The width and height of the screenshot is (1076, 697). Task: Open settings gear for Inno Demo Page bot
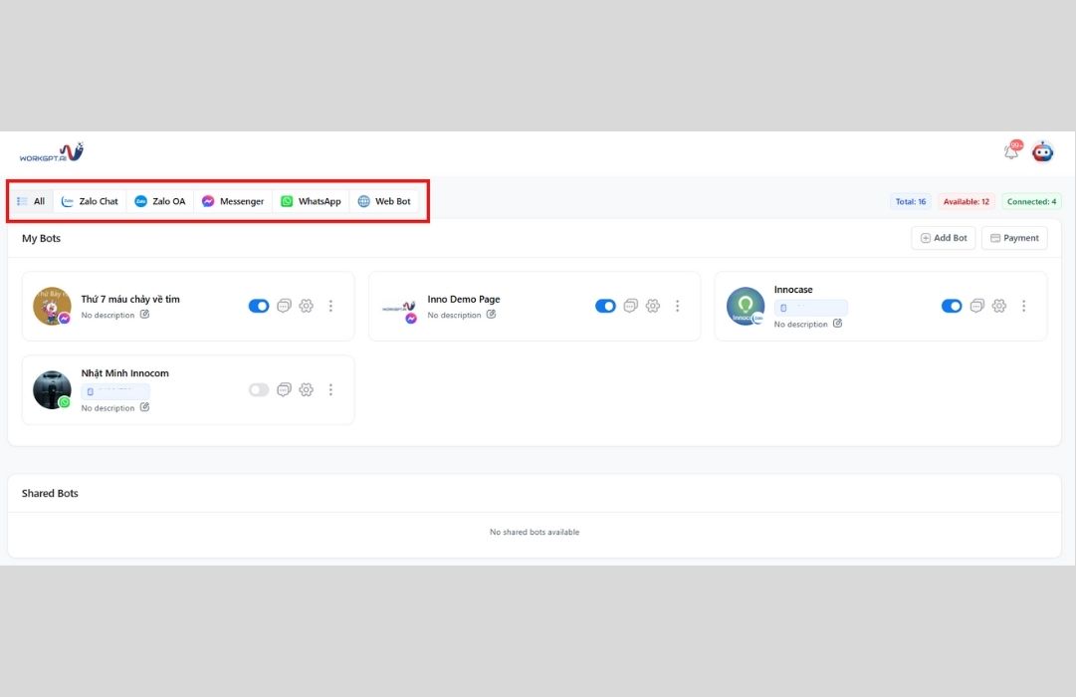coord(652,306)
